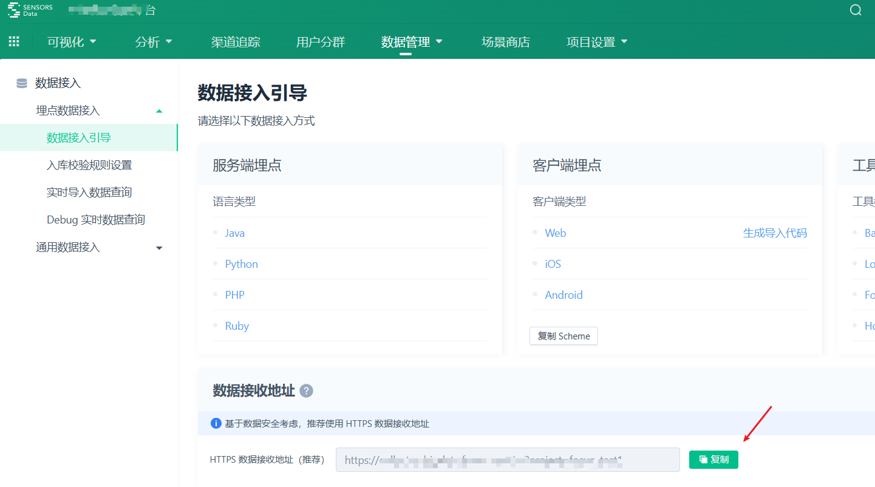Click the 生成导入代码 link
This screenshot has width=875, height=487.
[x=775, y=233]
